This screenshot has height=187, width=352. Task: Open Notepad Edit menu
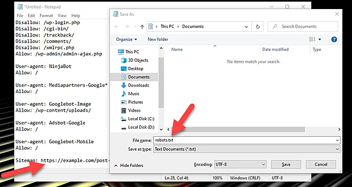31,16
